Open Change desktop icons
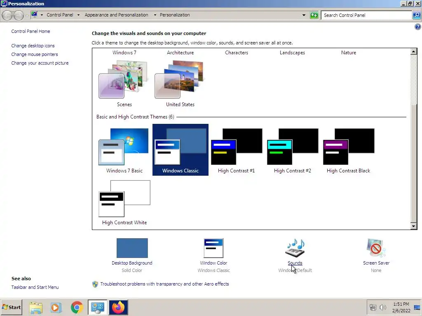Screen dimensions: 422x316 [33, 46]
